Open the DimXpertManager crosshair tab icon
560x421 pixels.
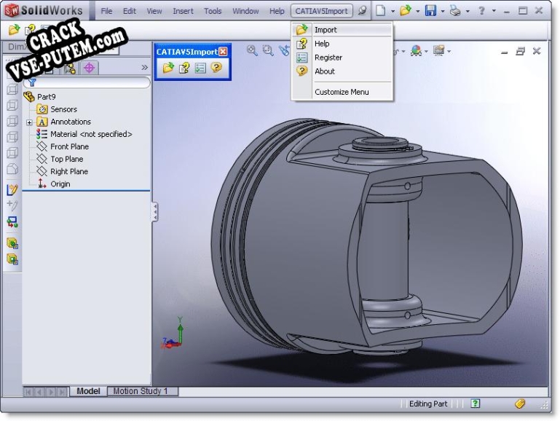(90, 68)
